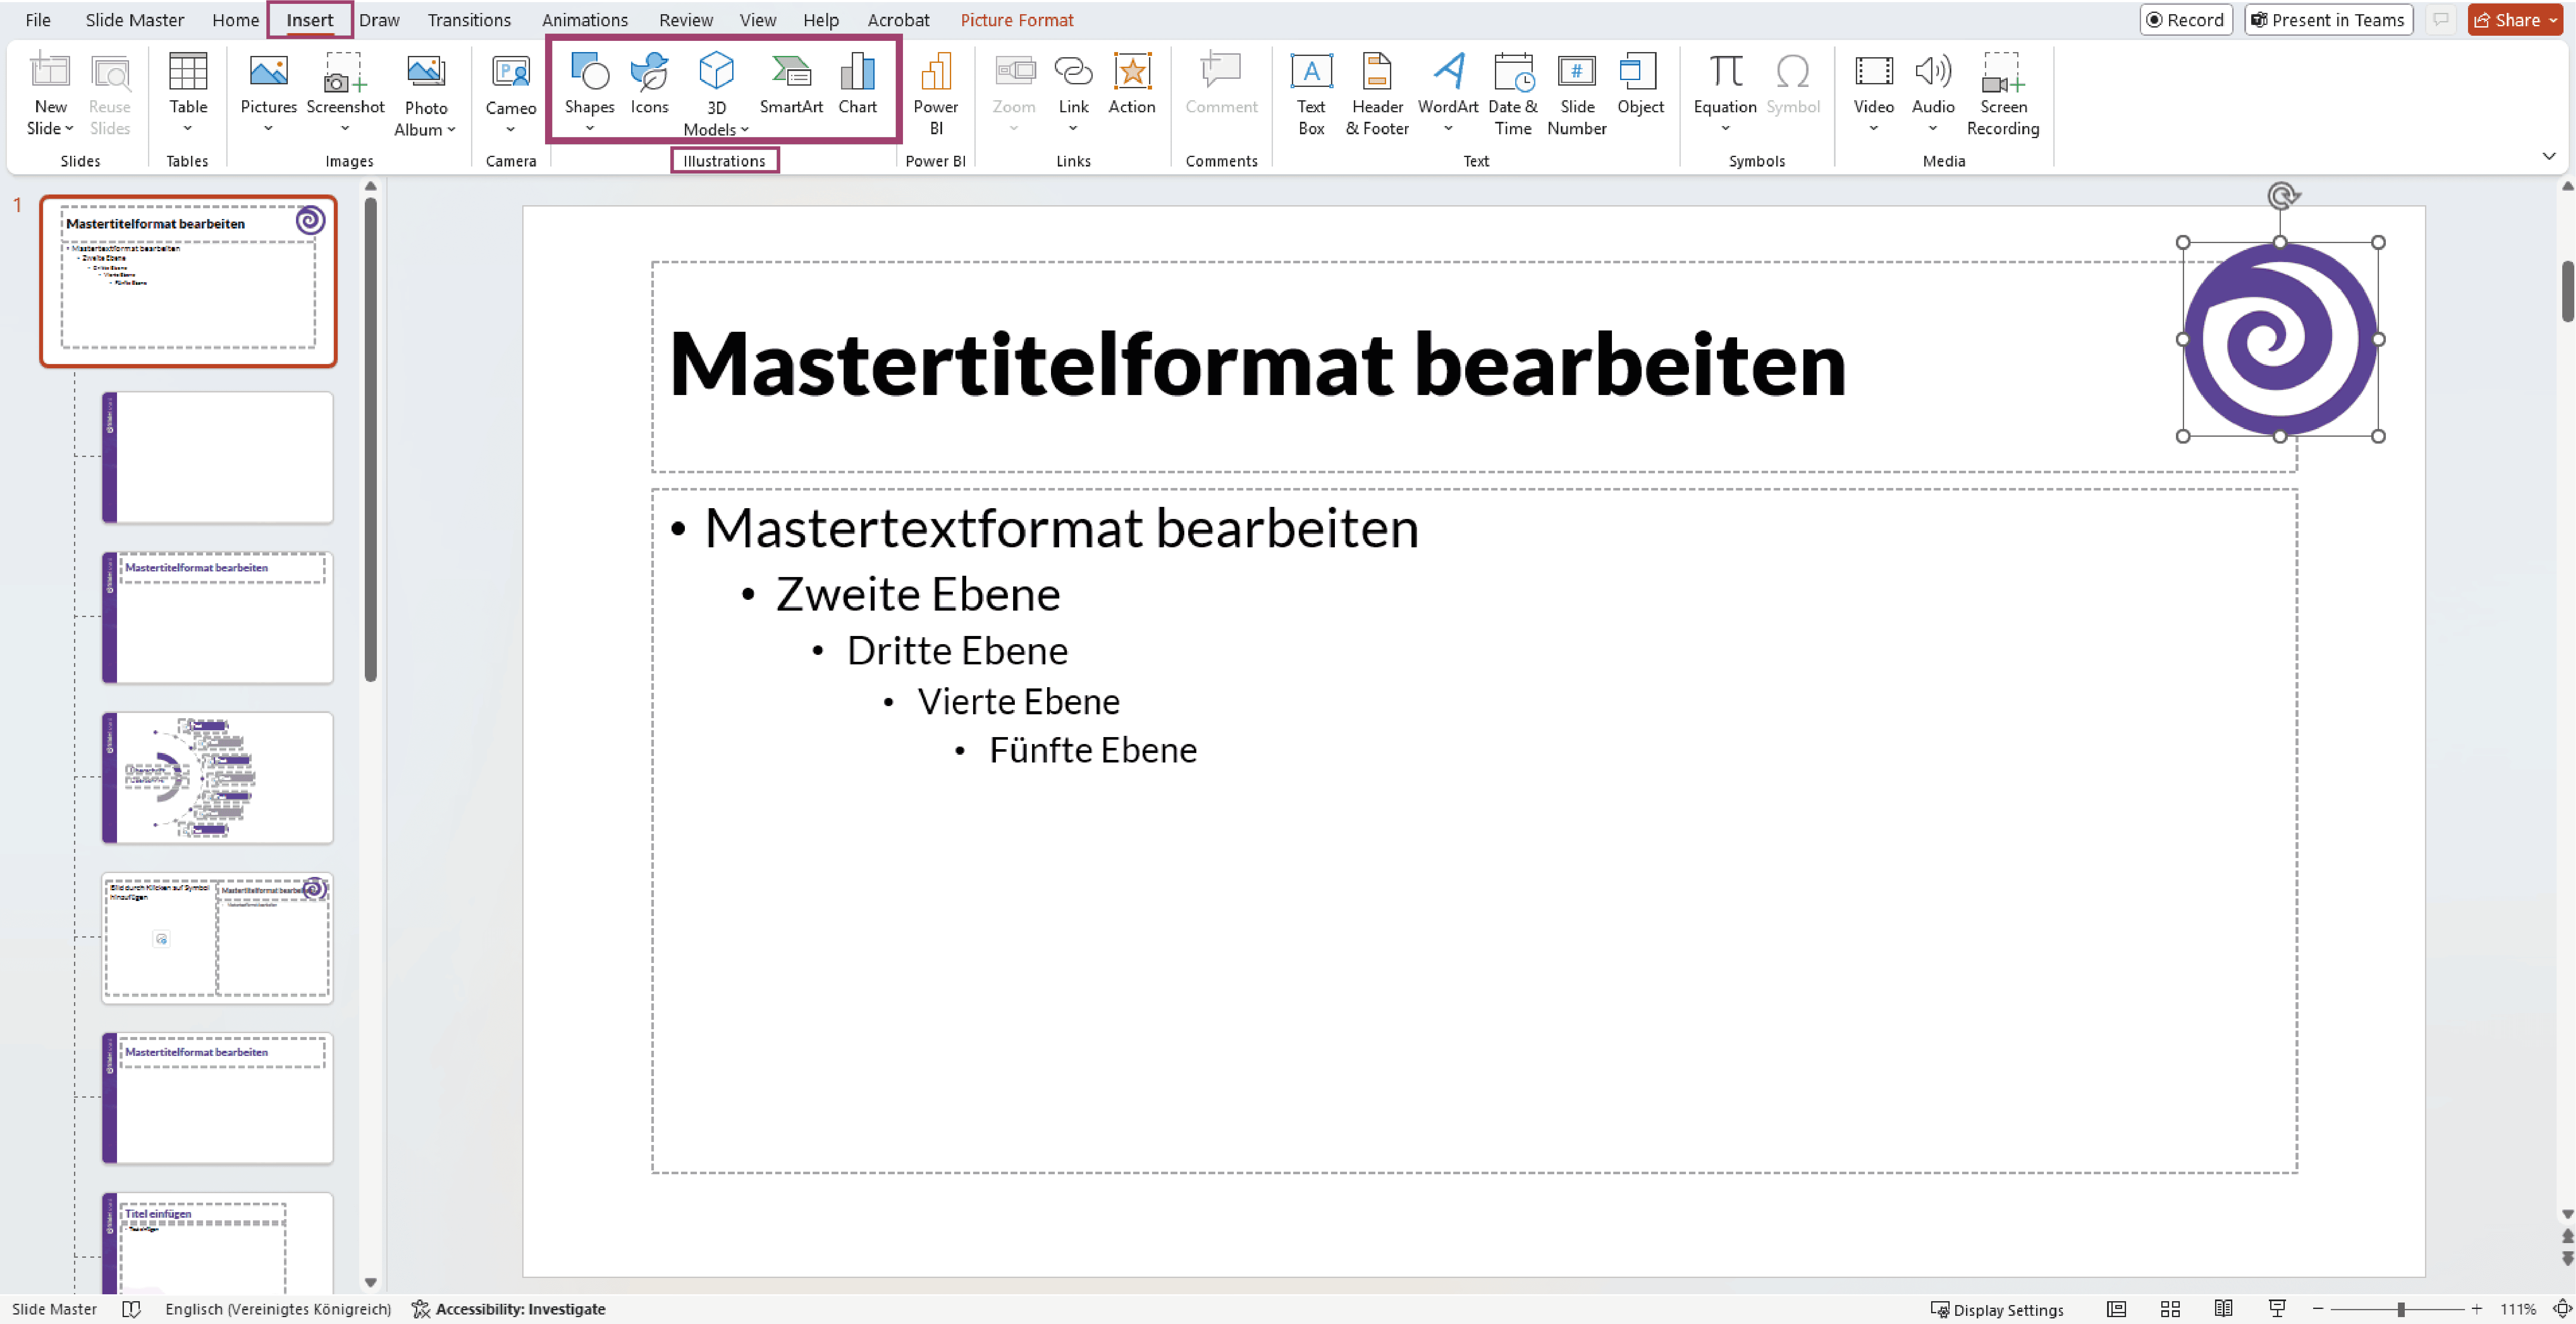The image size is (2576, 1324).
Task: Open the Draw tab
Action: point(379,20)
